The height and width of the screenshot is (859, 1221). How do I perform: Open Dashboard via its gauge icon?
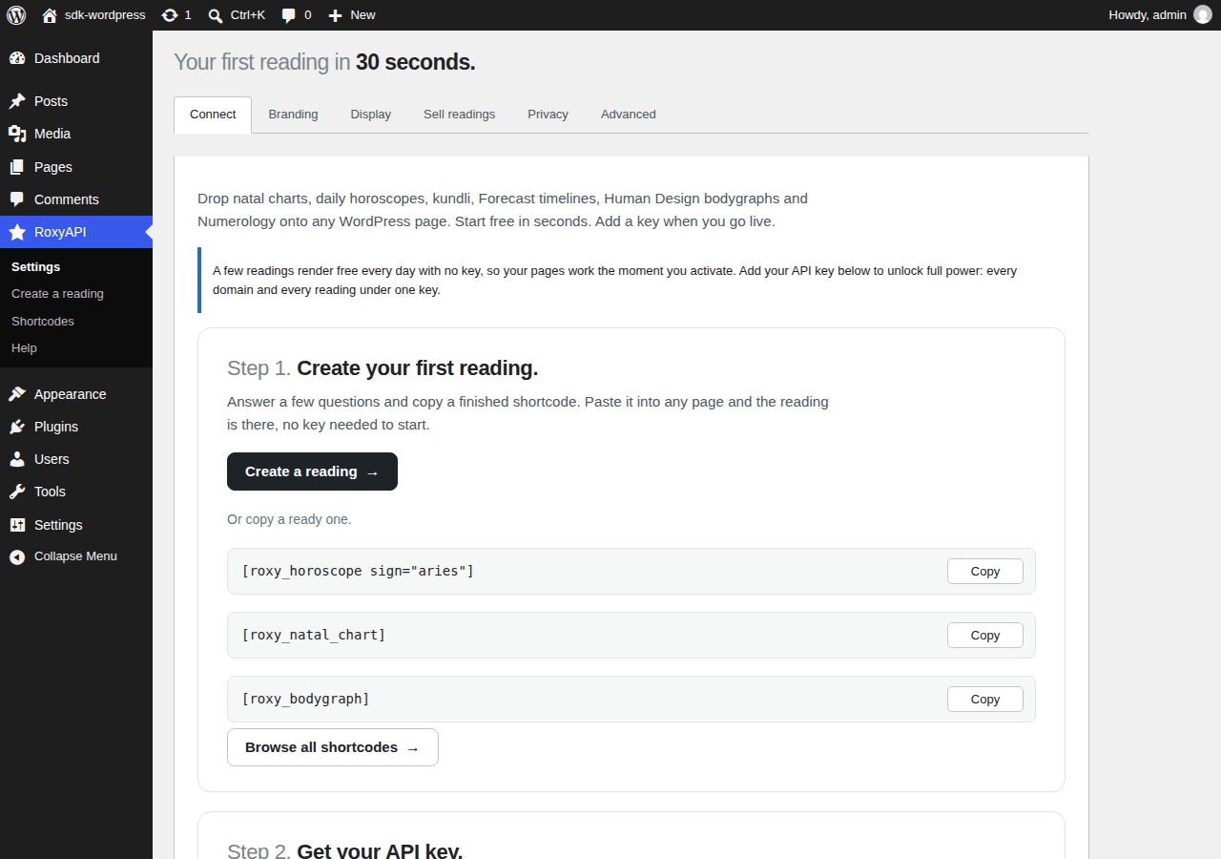[17, 58]
